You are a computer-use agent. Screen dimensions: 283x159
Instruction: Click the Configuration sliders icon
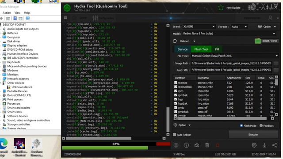coord(95,18)
